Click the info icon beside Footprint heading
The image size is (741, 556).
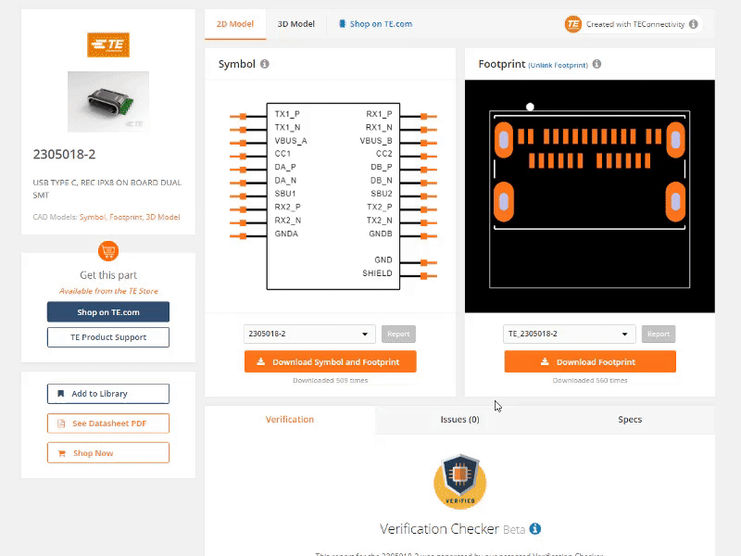(x=597, y=65)
